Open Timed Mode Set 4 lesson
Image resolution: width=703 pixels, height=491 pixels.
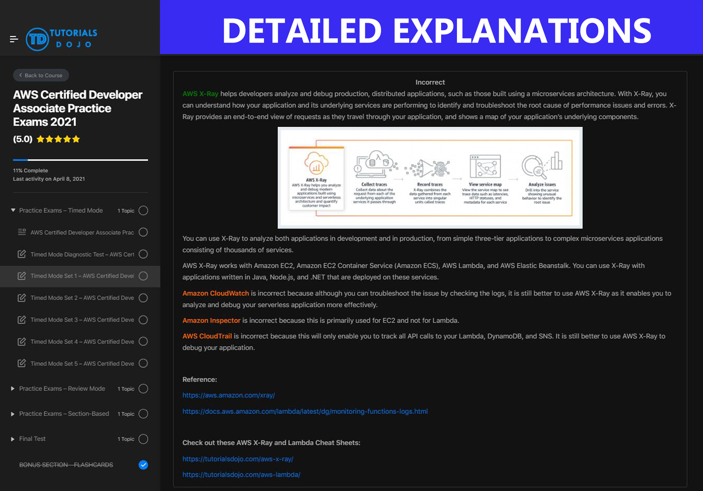click(82, 341)
